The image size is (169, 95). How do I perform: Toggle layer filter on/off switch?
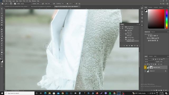click(x=164, y=59)
